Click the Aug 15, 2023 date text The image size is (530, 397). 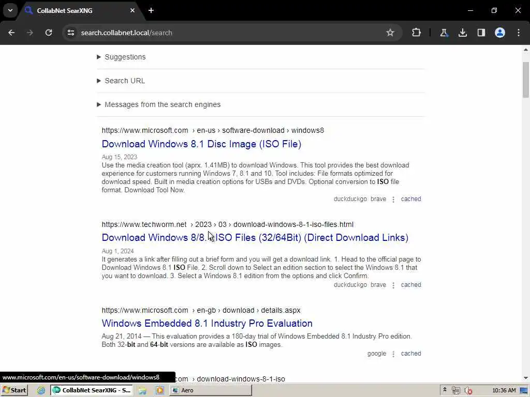coord(120,157)
